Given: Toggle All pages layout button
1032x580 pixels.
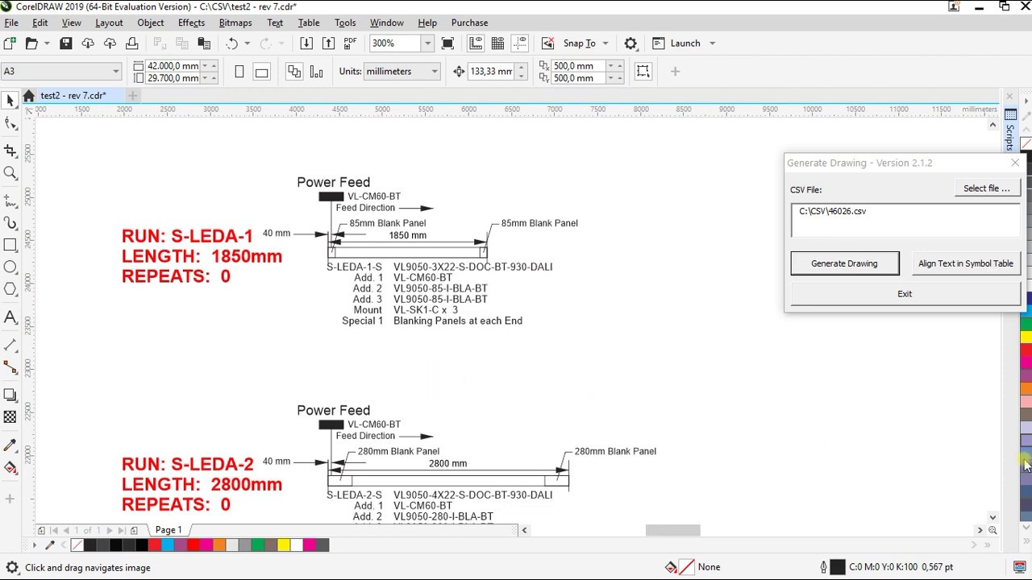Looking at the screenshot, I should point(293,72).
